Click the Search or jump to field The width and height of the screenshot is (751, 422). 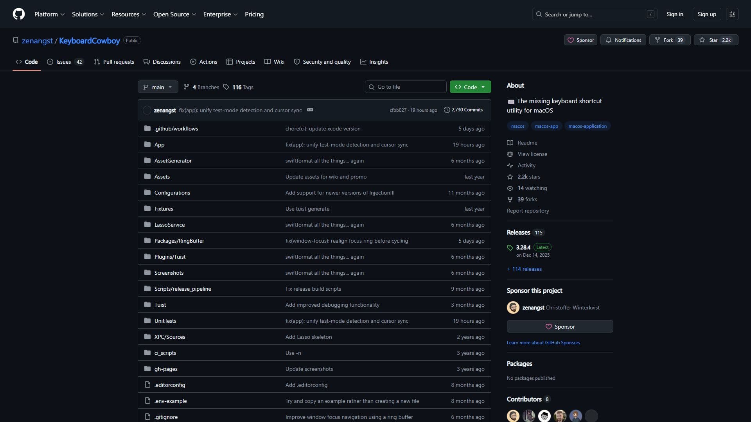(x=595, y=14)
